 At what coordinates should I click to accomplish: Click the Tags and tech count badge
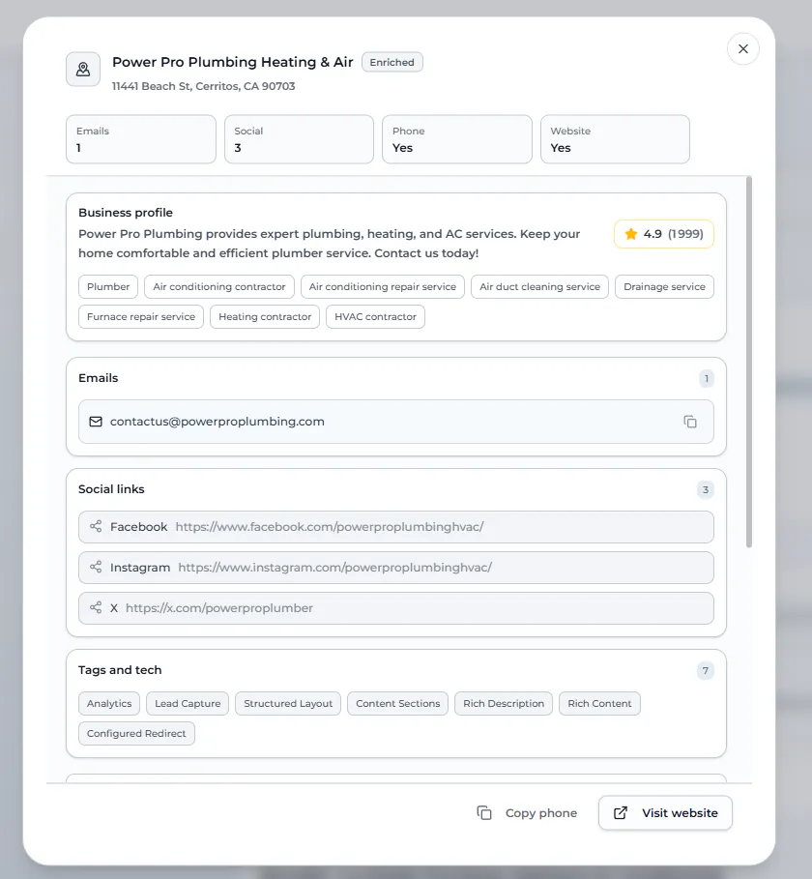706,670
